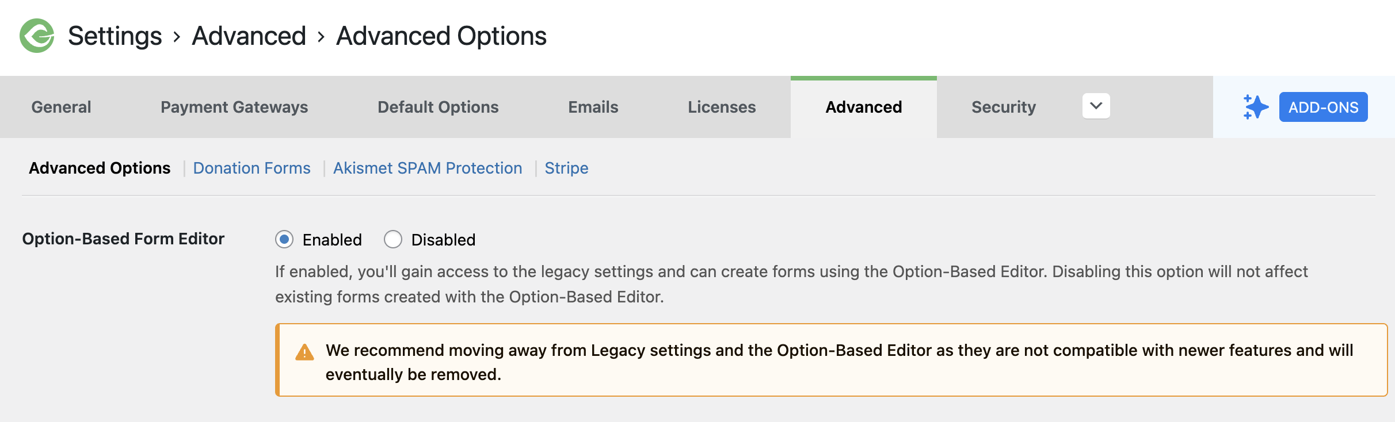The width and height of the screenshot is (1395, 422).
Task: Open the Donation Forms section
Action: [x=252, y=168]
